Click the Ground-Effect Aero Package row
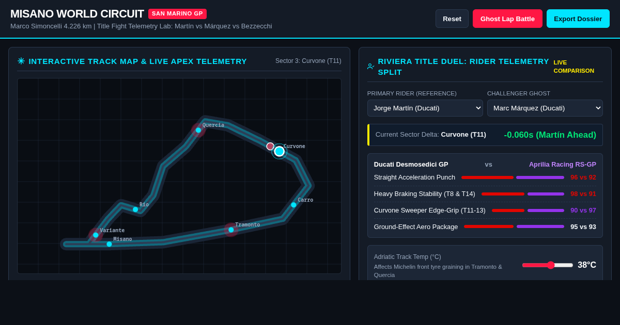Image resolution: width=620 pixels, height=325 pixels. (485, 227)
